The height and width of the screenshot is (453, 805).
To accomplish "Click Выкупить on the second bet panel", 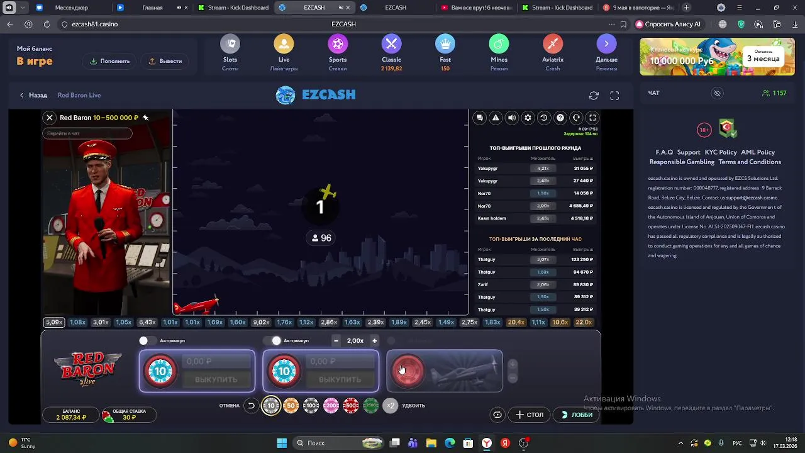I will pyautogui.click(x=340, y=379).
